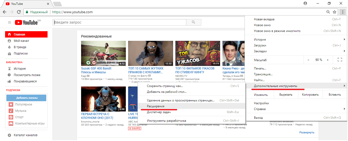Open the Suzuki GSF 400 Bandit thumbnail
Viewport: 348px width, 141px height.
(x=103, y=53)
